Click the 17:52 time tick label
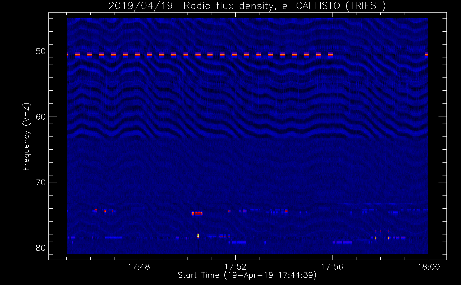Viewport: 461px width, 285px height. [x=235, y=267]
